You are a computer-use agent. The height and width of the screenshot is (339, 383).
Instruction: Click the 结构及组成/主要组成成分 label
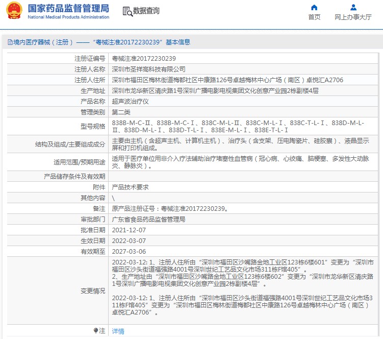(x=70, y=144)
